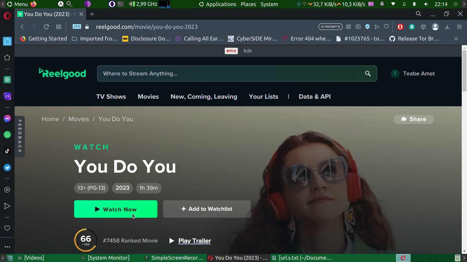This screenshot has width=467, height=262.
Task: Open the System menu in top panel
Action: (x=269, y=4)
